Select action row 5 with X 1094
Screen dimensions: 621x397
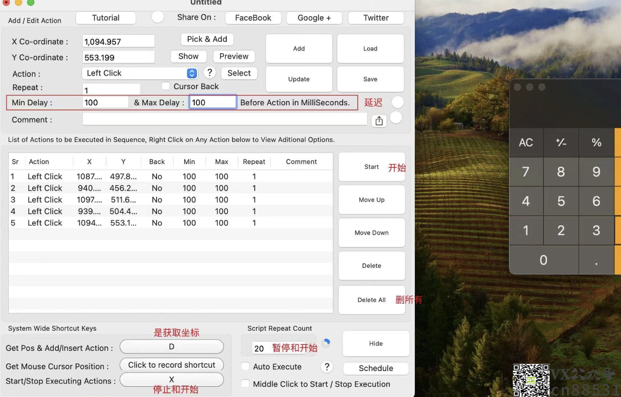[x=171, y=223]
